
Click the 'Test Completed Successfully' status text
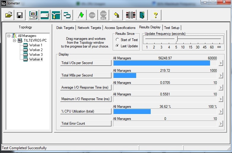point(24,148)
